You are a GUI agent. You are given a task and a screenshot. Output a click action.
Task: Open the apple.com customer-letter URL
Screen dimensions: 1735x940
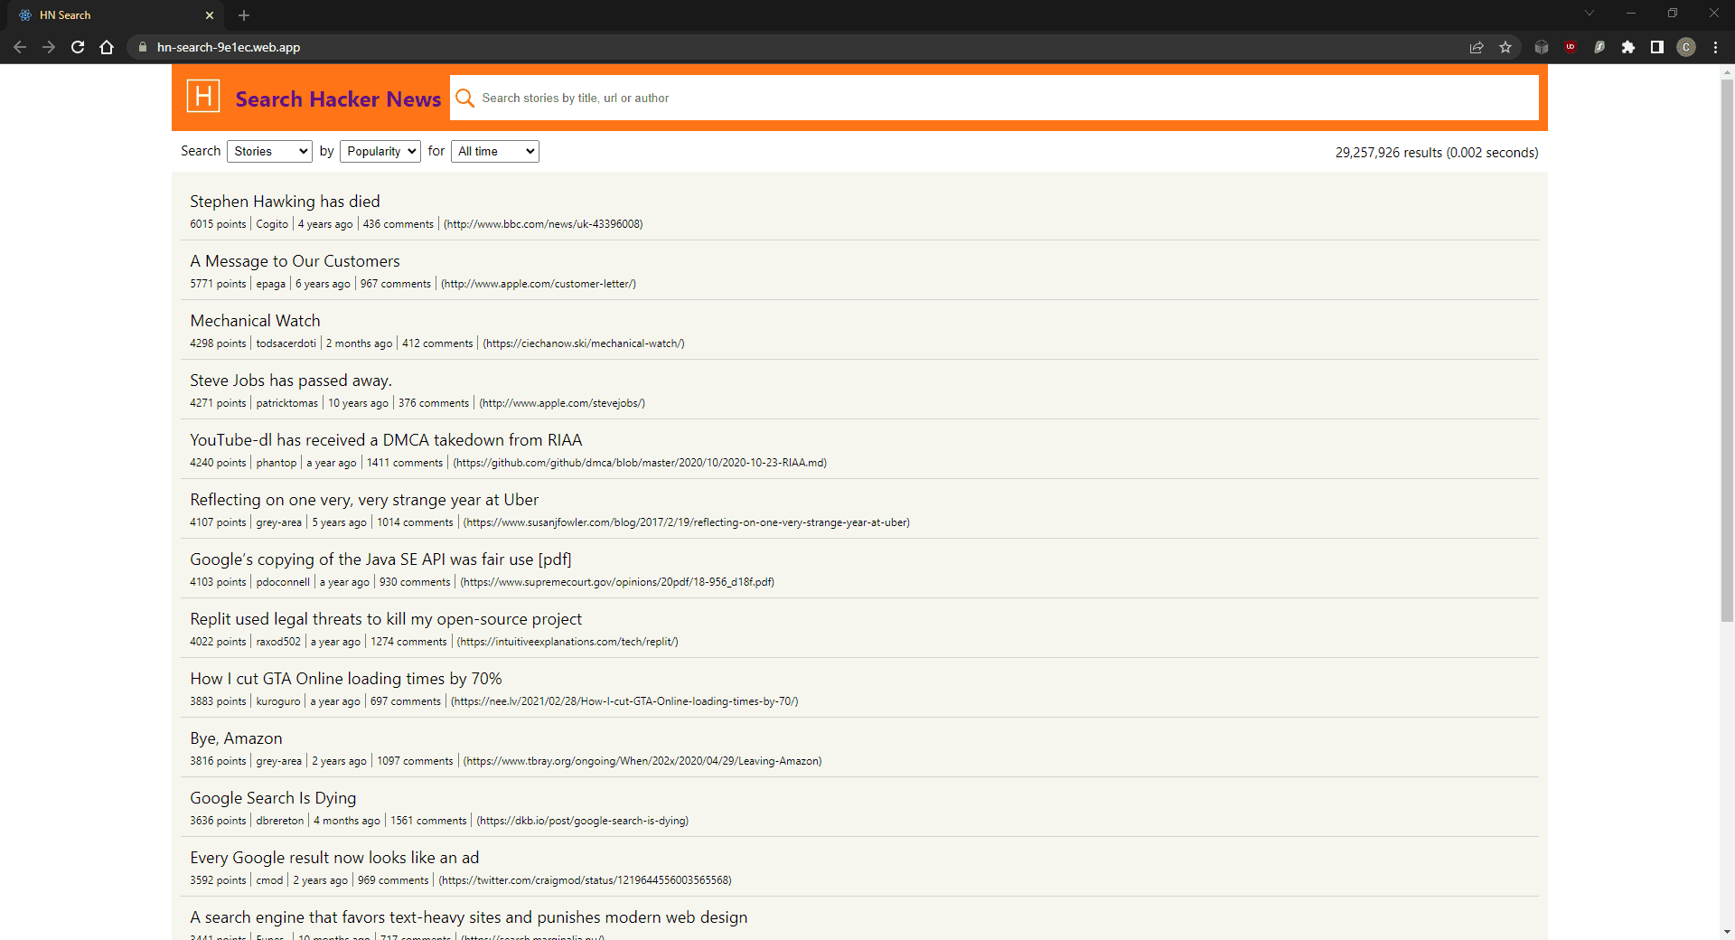539,284
